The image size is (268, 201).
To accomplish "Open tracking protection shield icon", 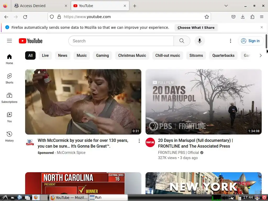I will 52,17.
